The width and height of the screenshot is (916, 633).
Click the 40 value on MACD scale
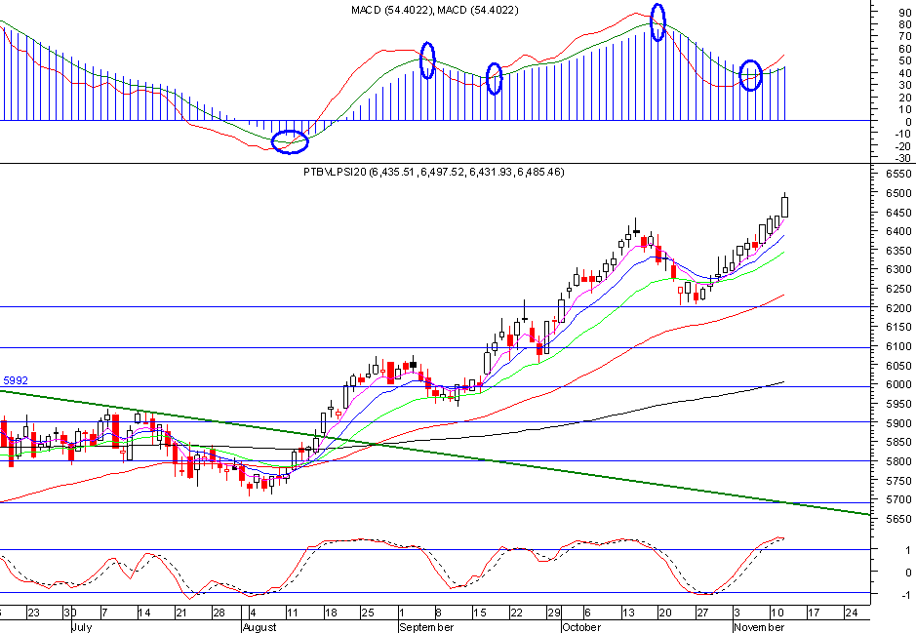pos(905,73)
